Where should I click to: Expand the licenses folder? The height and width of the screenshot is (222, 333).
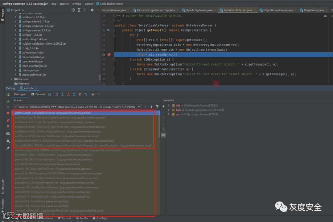click(x=11, y=79)
